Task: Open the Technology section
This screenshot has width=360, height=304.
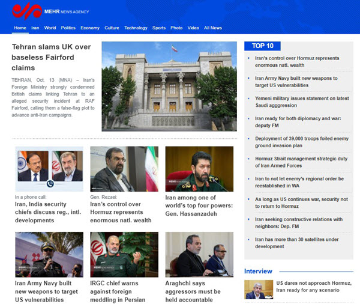Action: click(x=136, y=28)
